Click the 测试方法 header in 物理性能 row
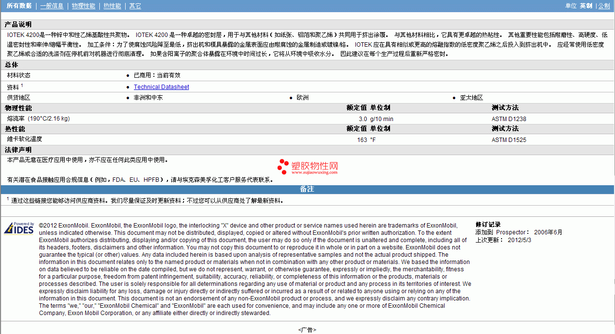615x334 pixels. [505, 108]
